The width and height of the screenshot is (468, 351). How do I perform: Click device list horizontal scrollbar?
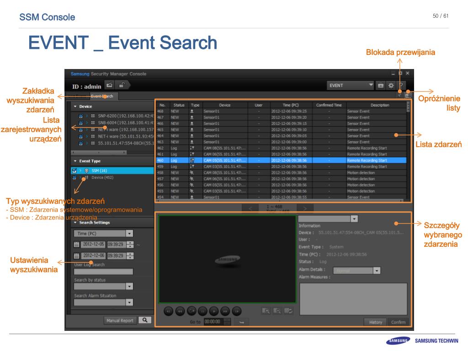click(x=99, y=152)
